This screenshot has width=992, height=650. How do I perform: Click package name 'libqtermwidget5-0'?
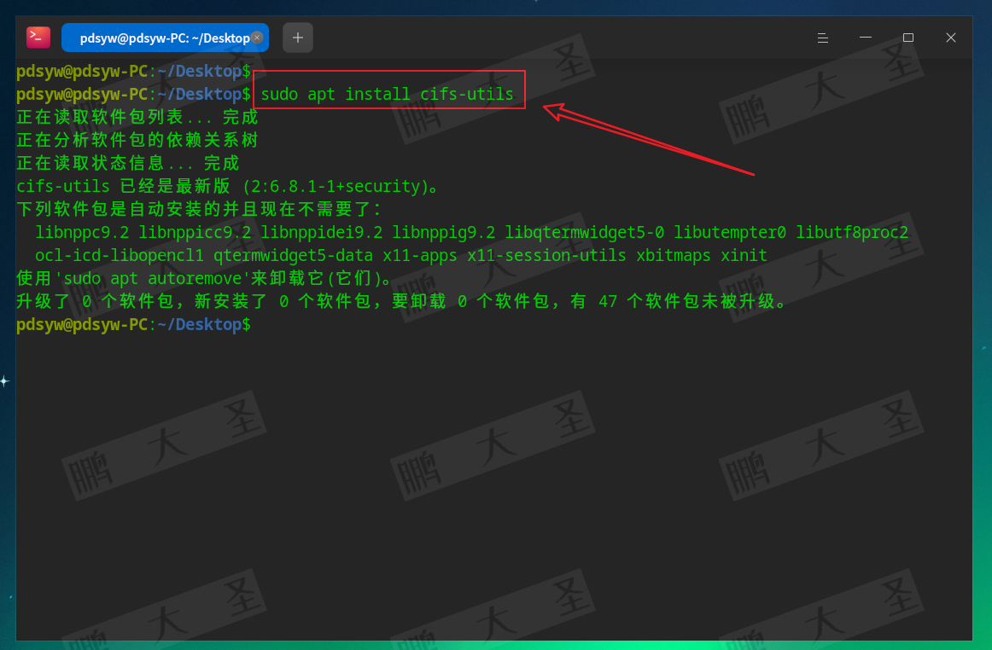tap(585, 232)
